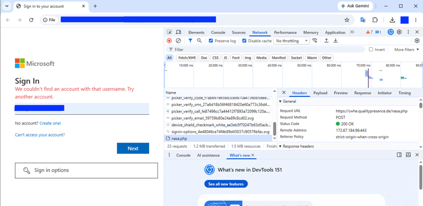Open new browser tab with plus
423x206 pixels.
95,6
